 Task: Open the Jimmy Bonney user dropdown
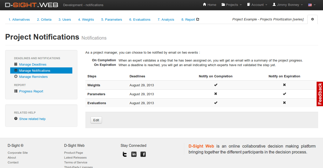(287, 5)
